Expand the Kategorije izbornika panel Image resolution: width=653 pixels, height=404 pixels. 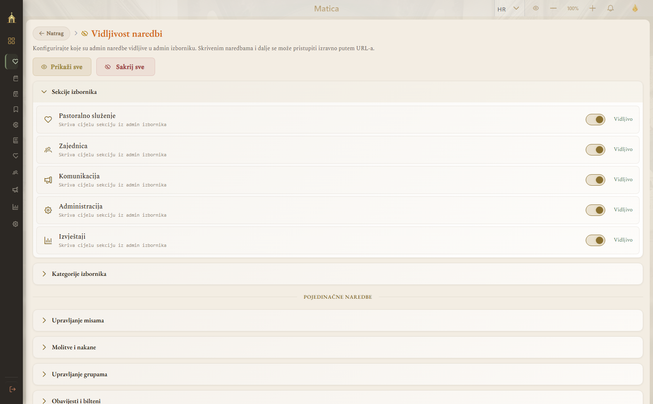pyautogui.click(x=338, y=274)
